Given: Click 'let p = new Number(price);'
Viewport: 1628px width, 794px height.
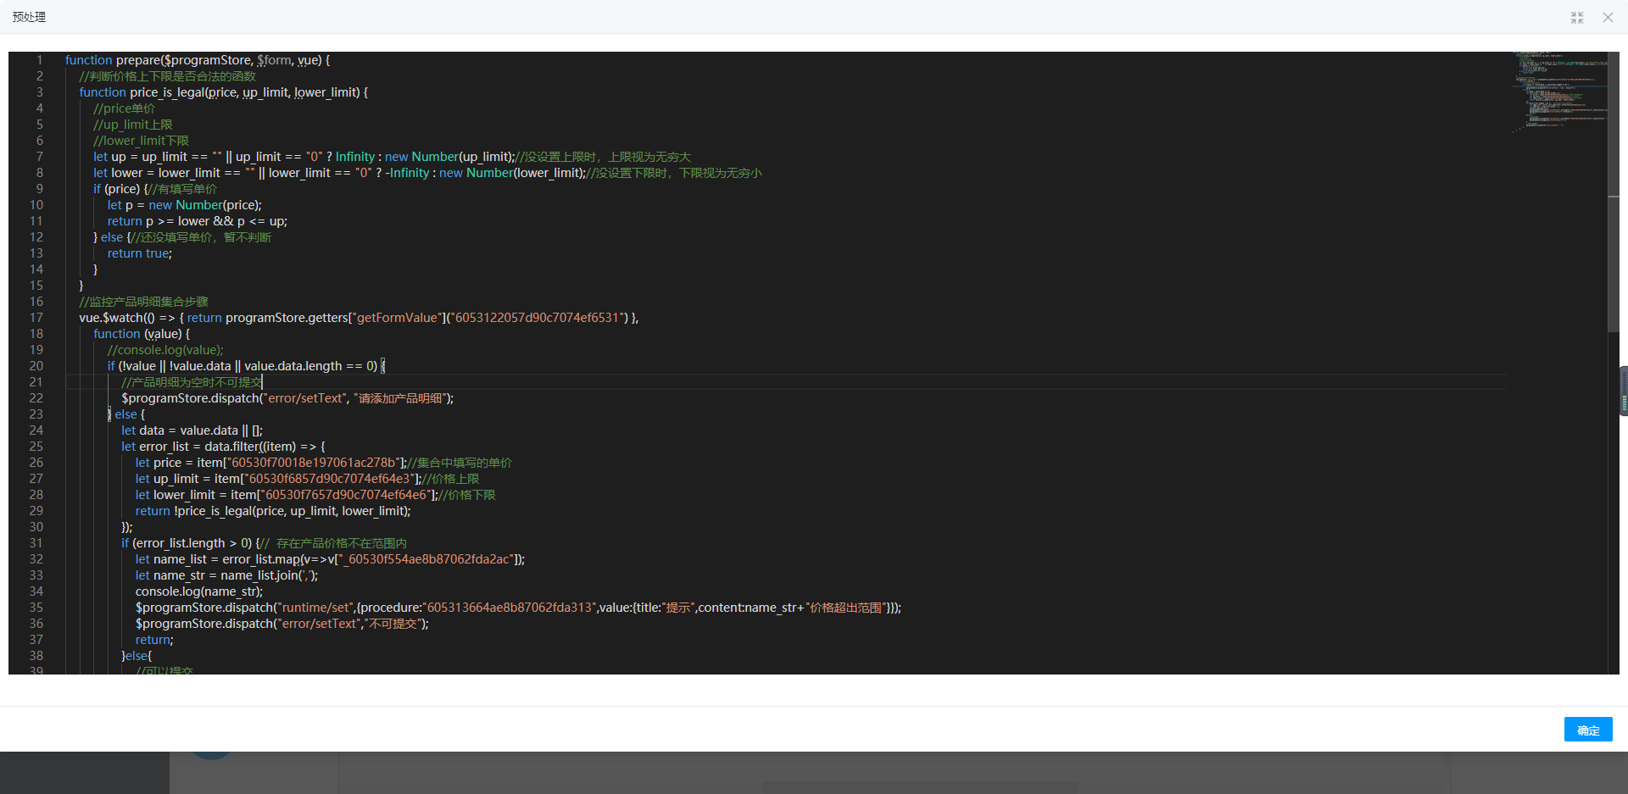Looking at the screenshot, I should point(184,205).
